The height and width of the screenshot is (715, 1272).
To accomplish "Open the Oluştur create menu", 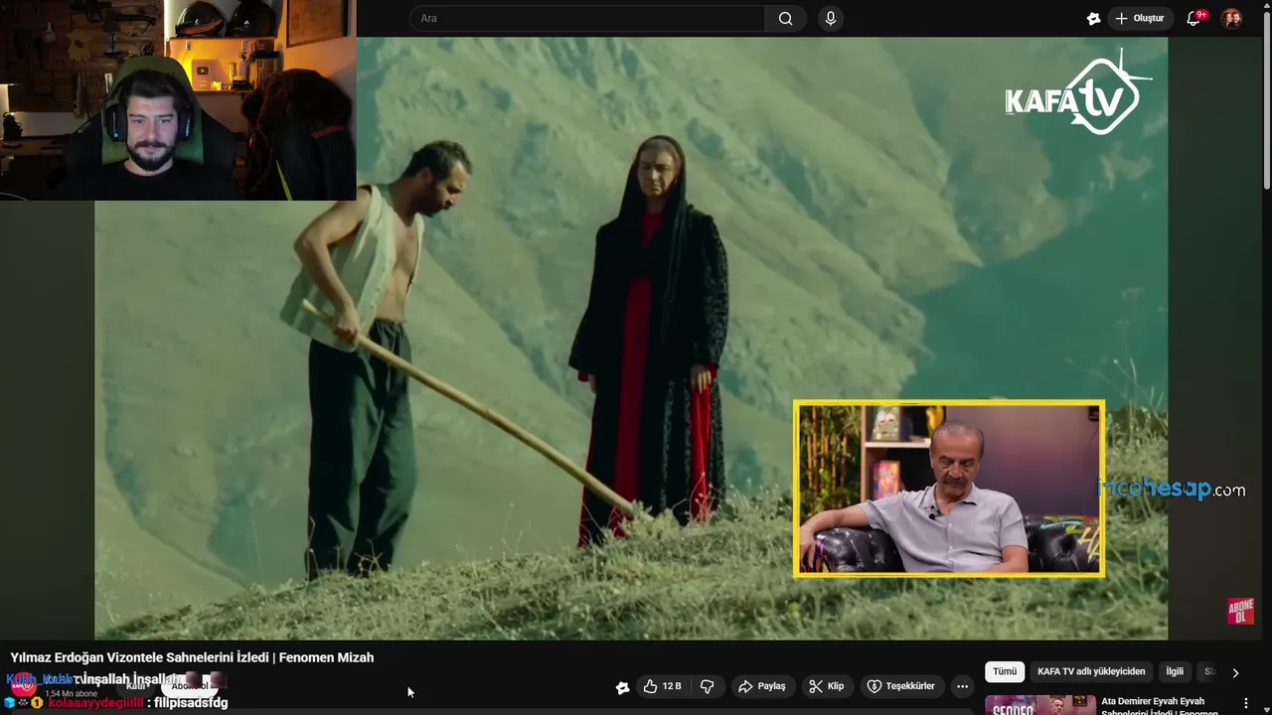I will pos(1139,18).
